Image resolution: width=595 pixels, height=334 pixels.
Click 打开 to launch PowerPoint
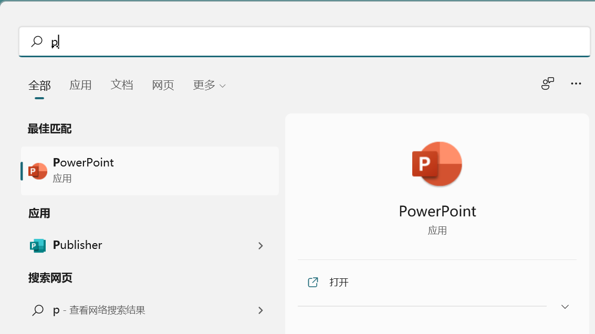[339, 282]
